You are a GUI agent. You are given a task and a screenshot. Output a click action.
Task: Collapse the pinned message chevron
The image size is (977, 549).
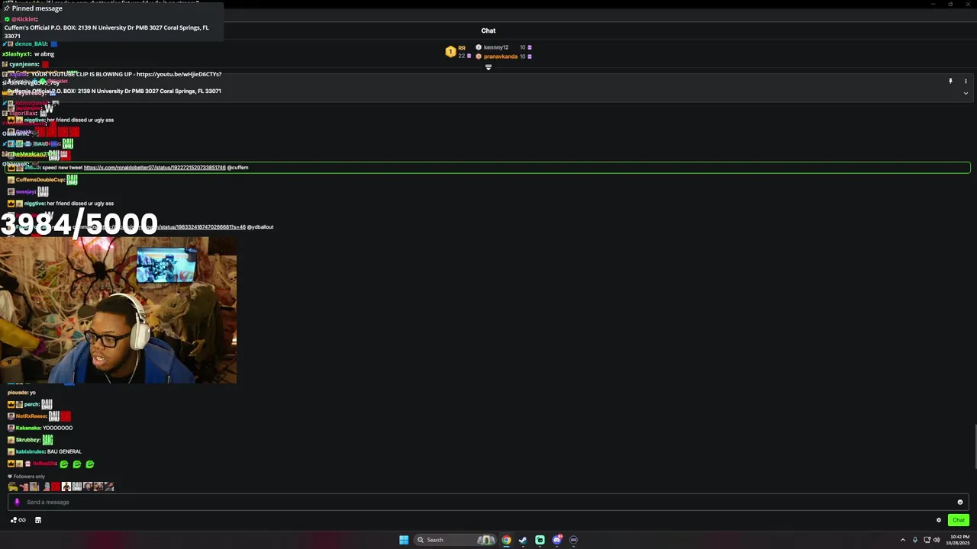coord(966,93)
